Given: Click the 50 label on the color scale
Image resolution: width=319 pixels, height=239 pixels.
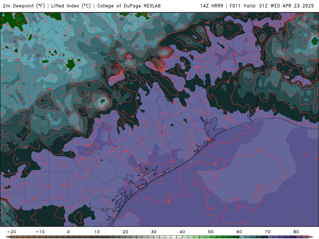Looking at the screenshot, I should 211,232.
